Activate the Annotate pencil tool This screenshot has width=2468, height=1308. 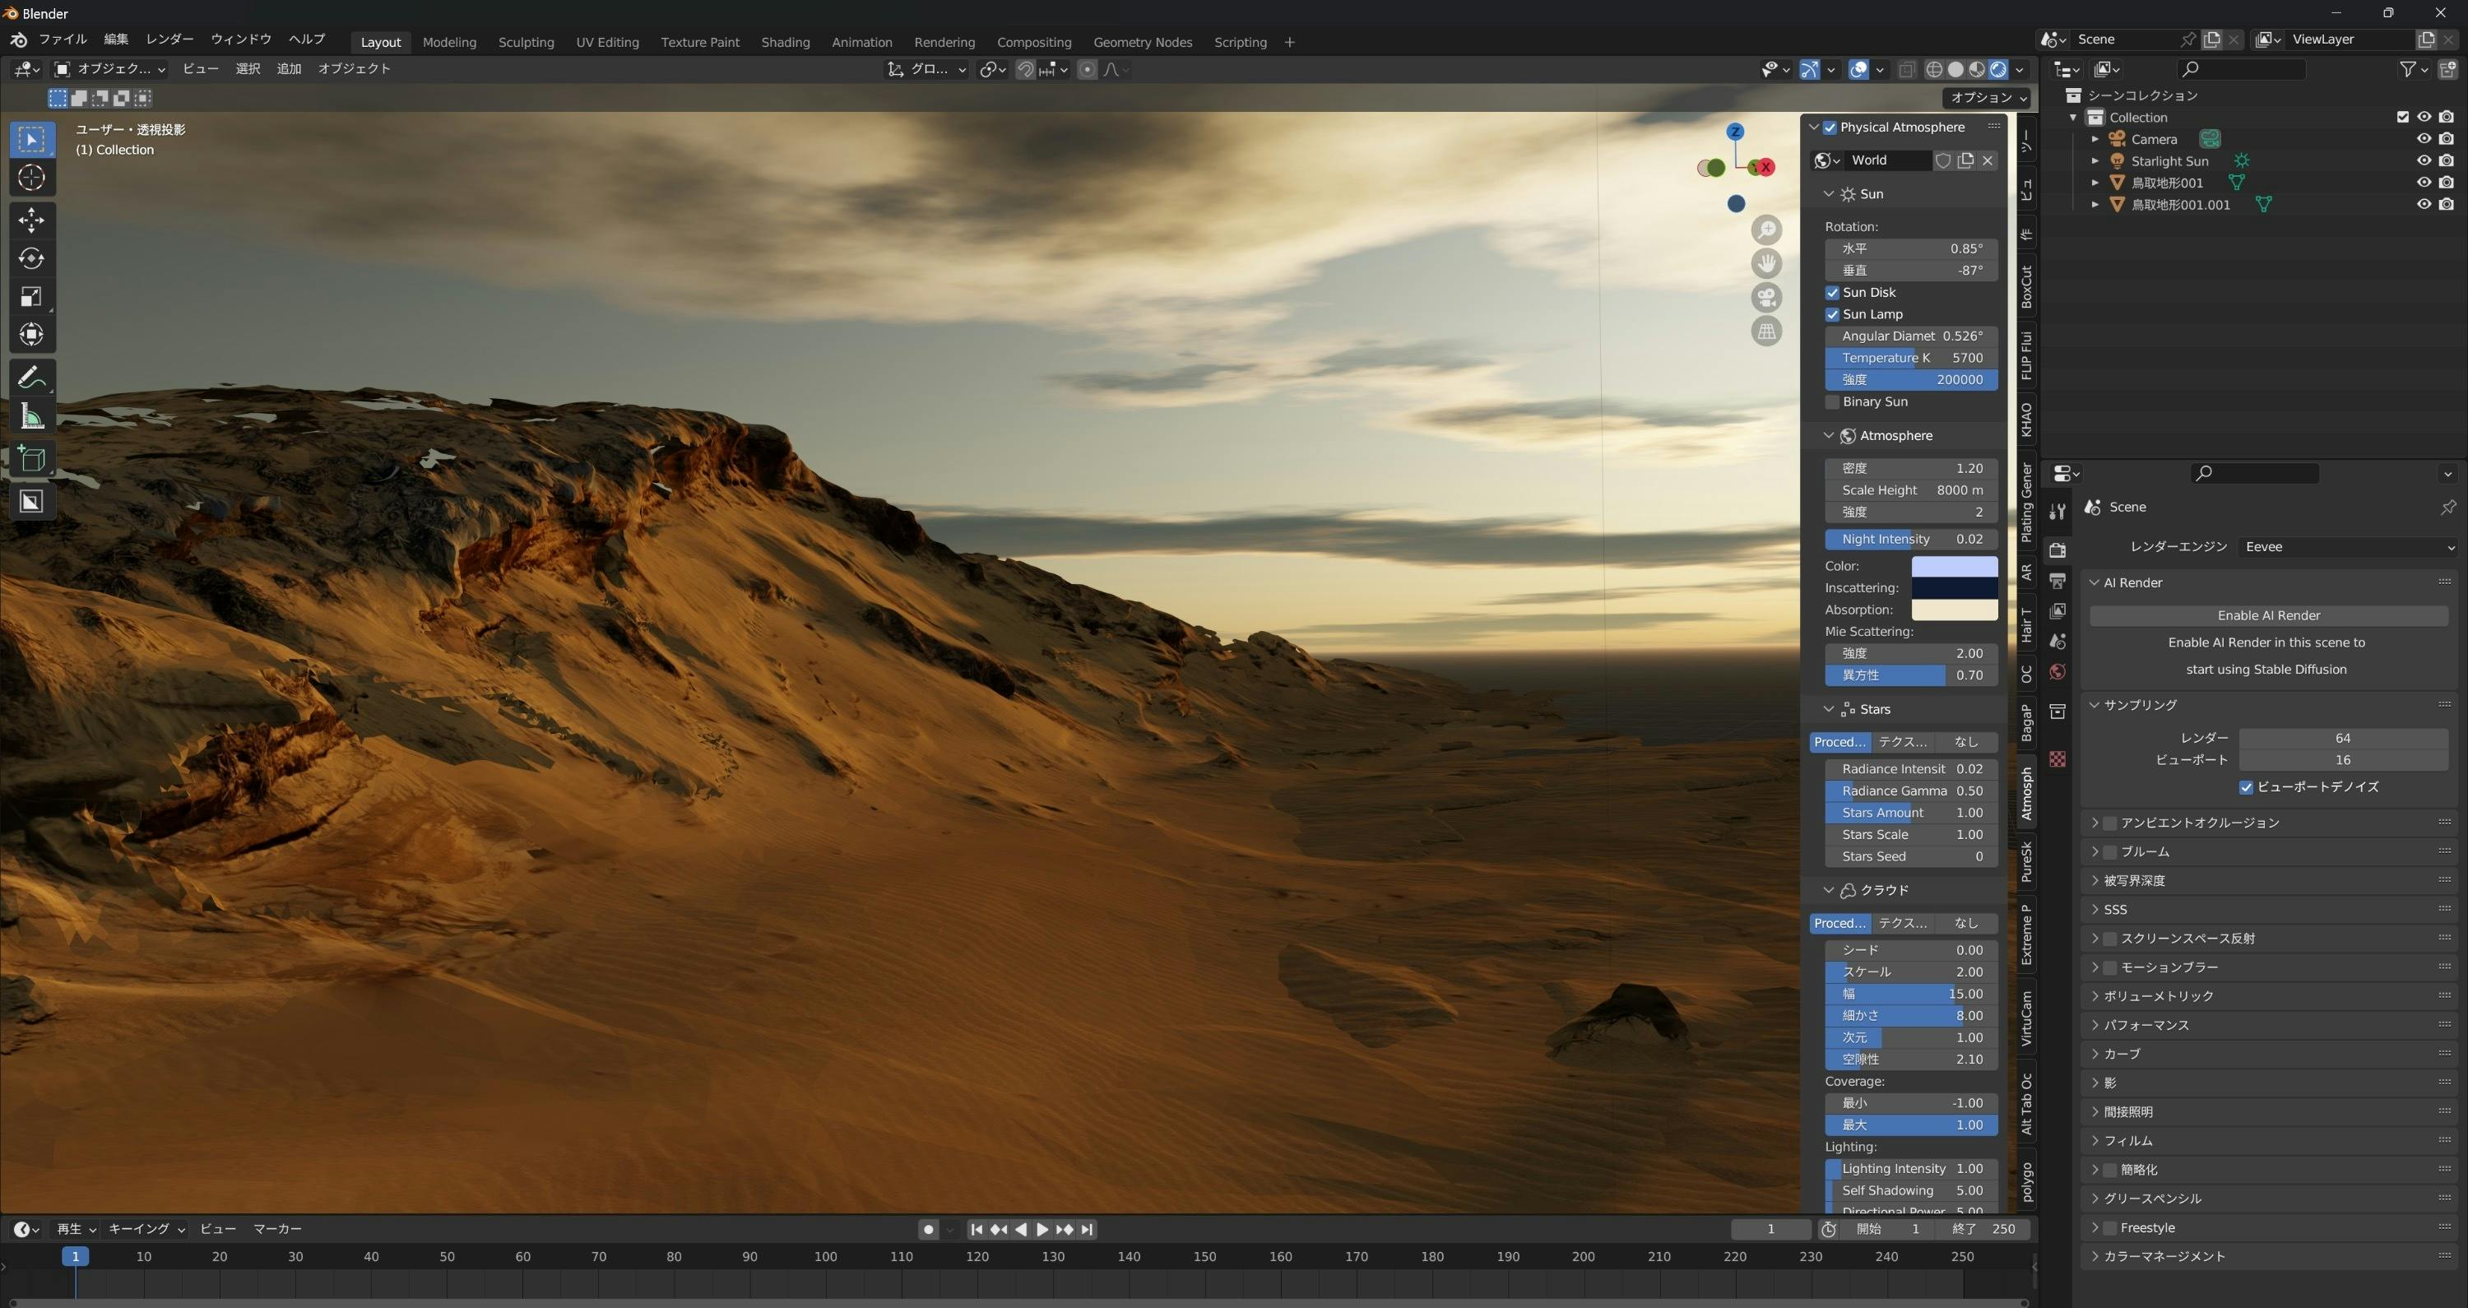coord(30,378)
